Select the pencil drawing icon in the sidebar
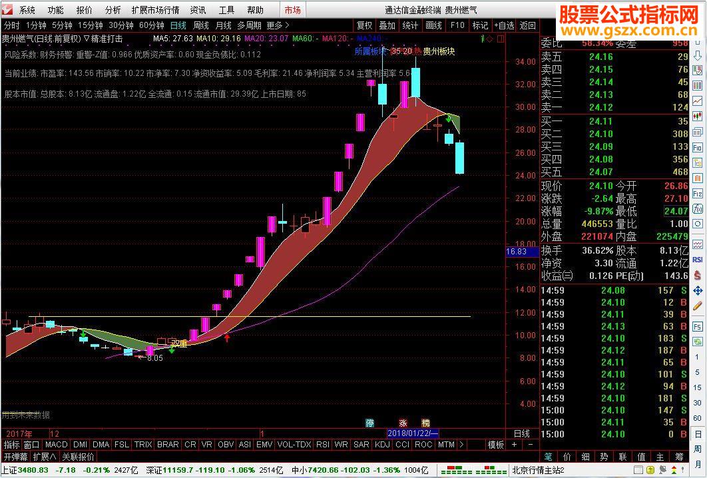Viewport: 707px width, 478px height. (697, 306)
